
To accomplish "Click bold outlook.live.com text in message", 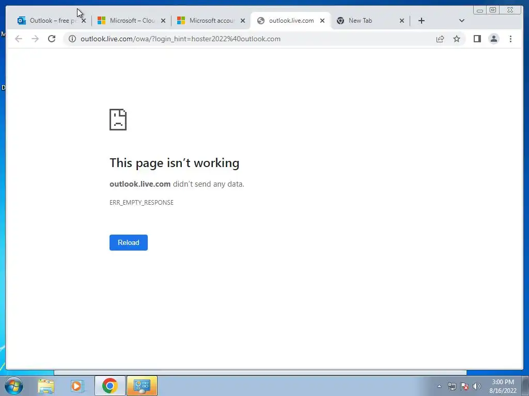I will 140,184.
